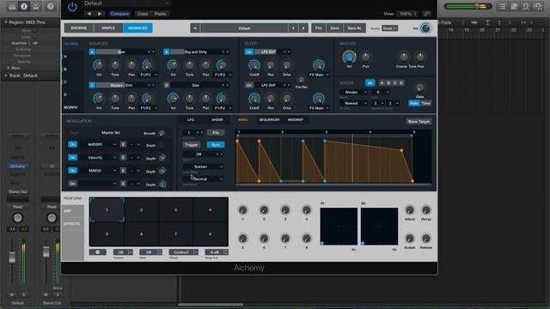550x309 pixels.
Task: Expand the Track: Default inspector section
Action: [x=6, y=76]
